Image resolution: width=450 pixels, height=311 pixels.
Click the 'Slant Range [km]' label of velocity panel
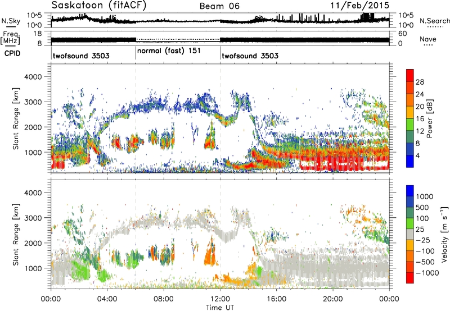[16, 234]
